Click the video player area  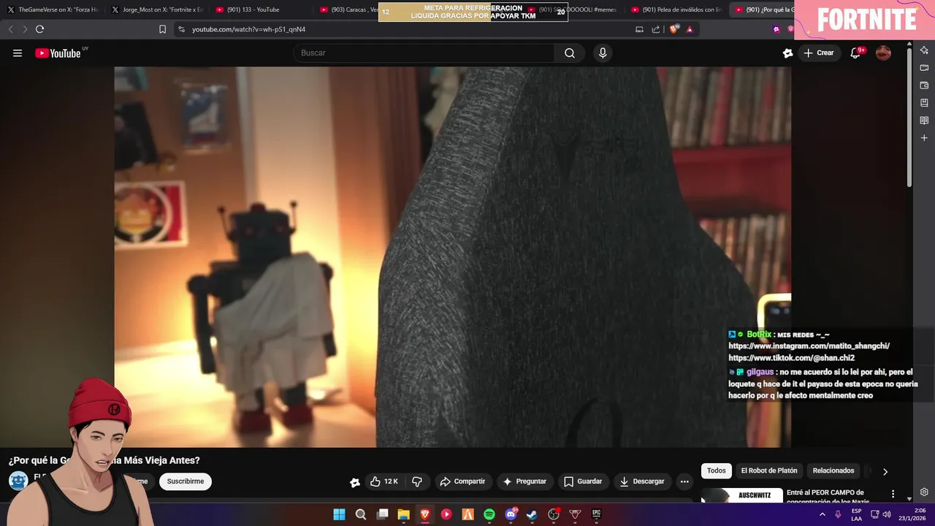(452, 256)
